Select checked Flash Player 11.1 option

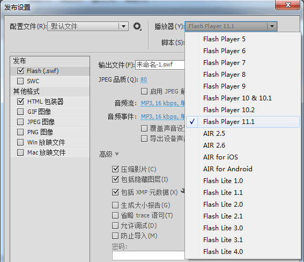click(243, 122)
